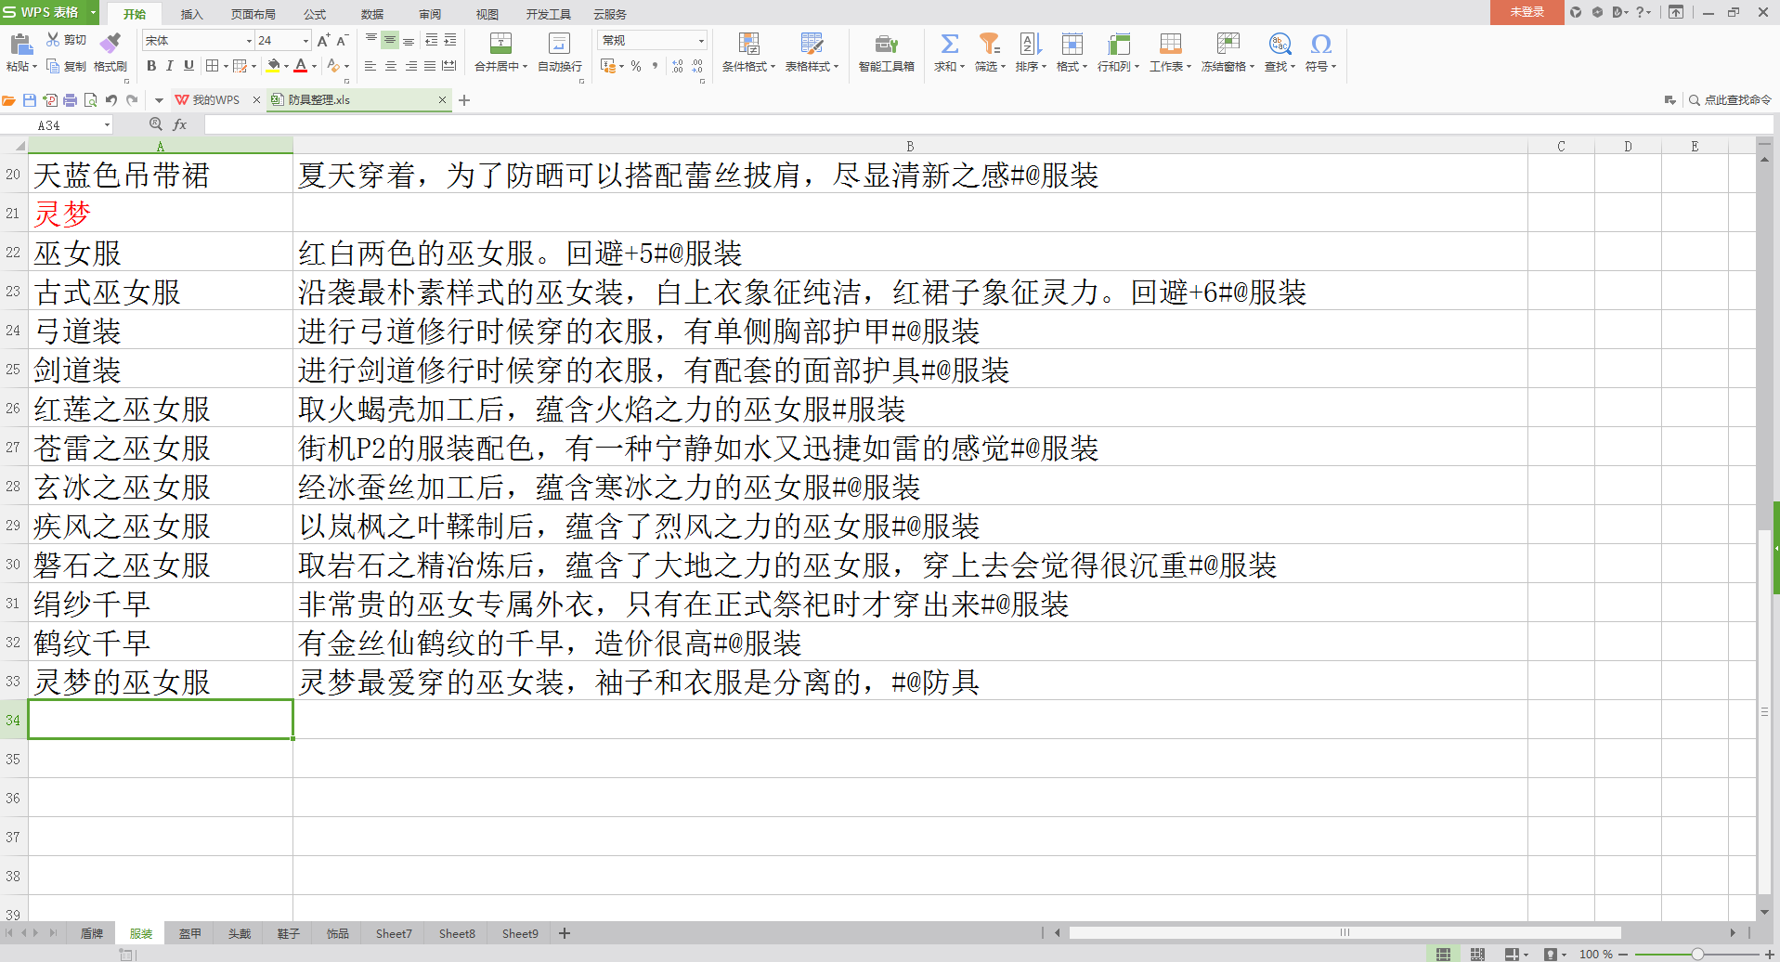Select the Format Painter (格式刷) brush

(x=110, y=53)
